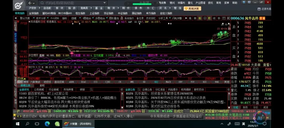The width and height of the screenshot is (284, 128).
Task: Open the 风险提示 announcements tab
Action: [x=173, y=90]
